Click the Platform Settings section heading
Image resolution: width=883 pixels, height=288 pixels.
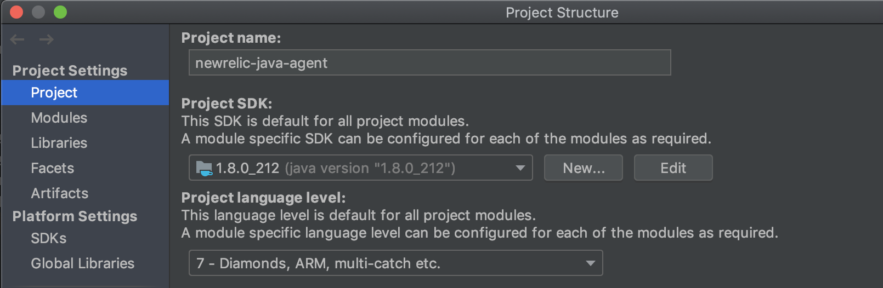point(75,216)
